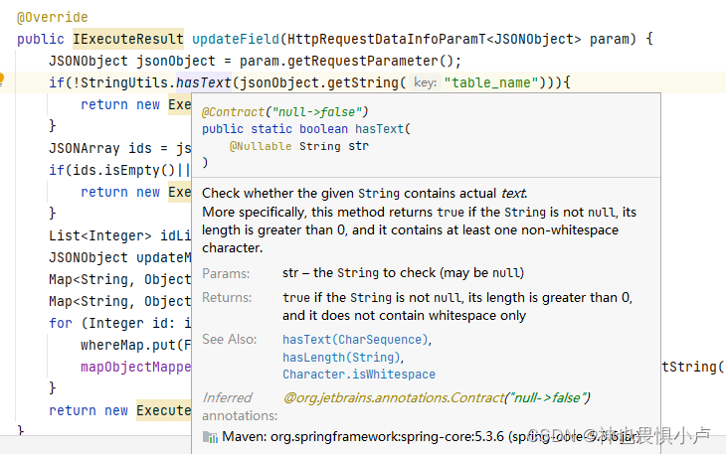Click the Maven: org.springframework:spring-core:5.3.6 text
This screenshot has height=454, width=726.
pyautogui.click(x=363, y=436)
